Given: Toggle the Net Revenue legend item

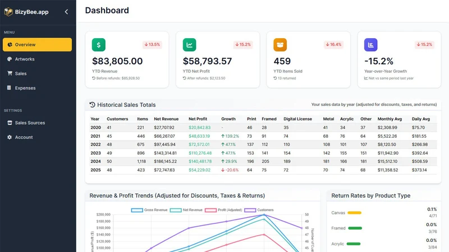Looking at the screenshot, I should (186, 210).
